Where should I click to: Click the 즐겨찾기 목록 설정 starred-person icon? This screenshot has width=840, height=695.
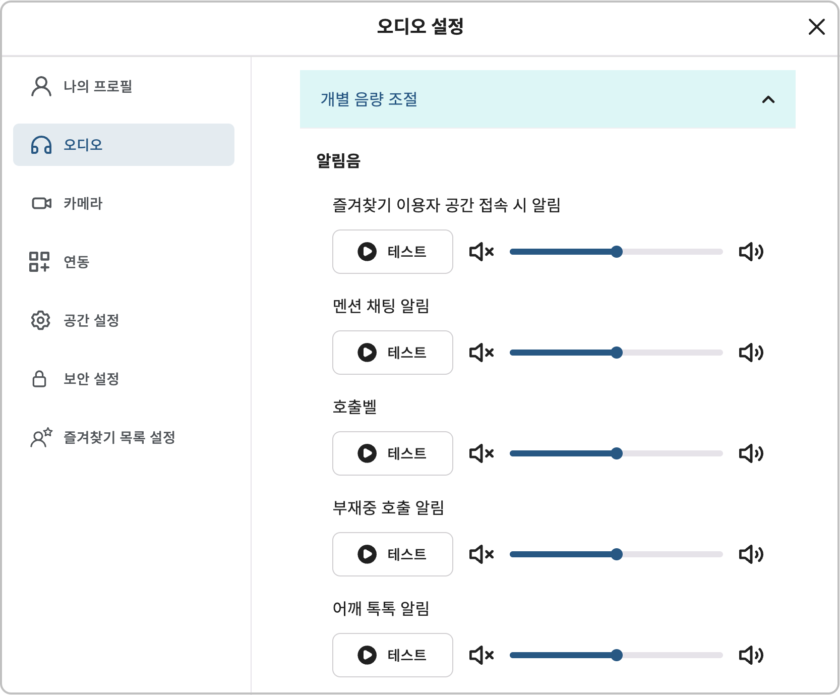[41, 438]
